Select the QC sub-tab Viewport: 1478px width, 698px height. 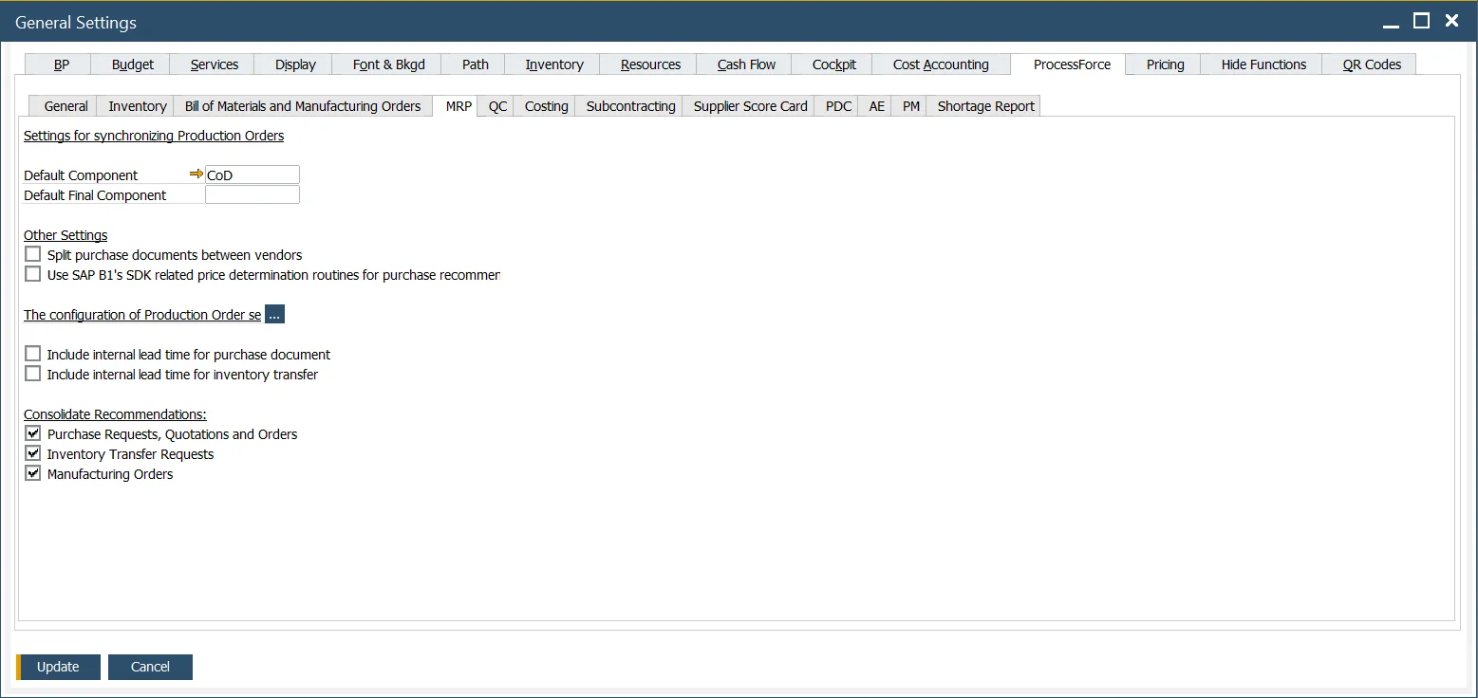pyautogui.click(x=496, y=105)
